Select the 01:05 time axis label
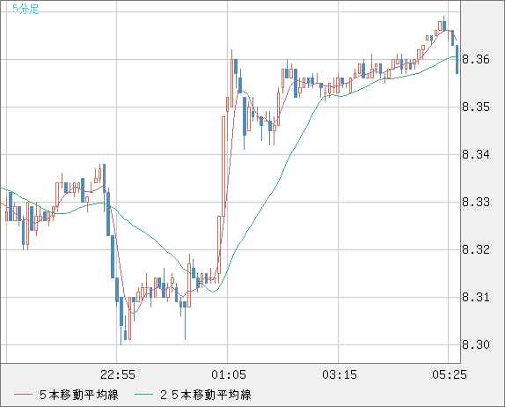 (x=229, y=374)
